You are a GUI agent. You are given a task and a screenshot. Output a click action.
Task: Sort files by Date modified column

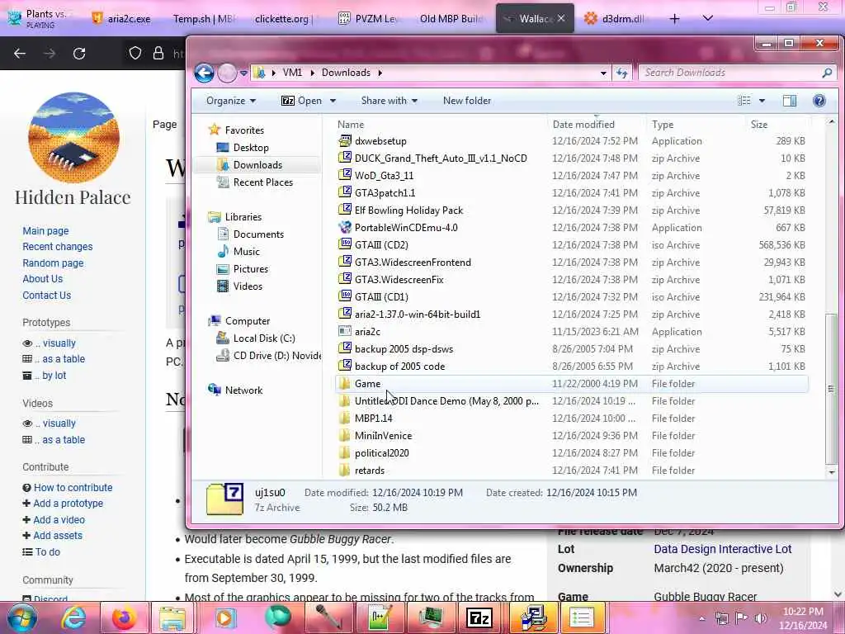[583, 125]
